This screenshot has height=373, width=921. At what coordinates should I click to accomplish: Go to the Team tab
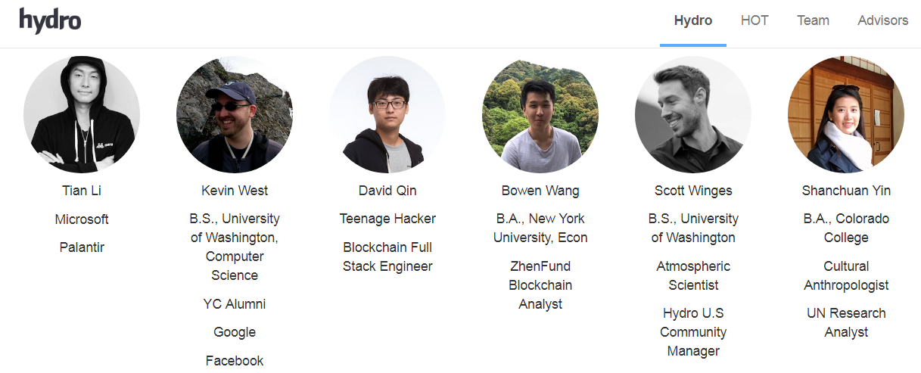(x=813, y=20)
